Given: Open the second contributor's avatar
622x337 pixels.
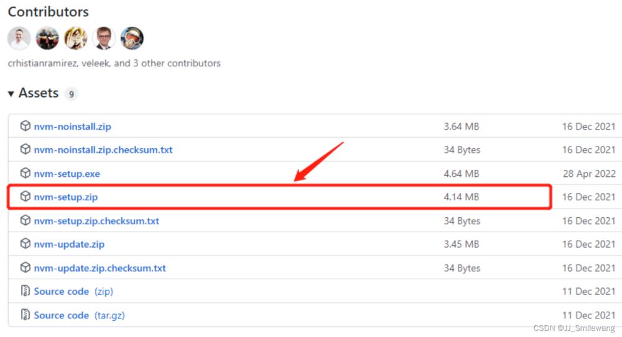Looking at the screenshot, I should (47, 38).
